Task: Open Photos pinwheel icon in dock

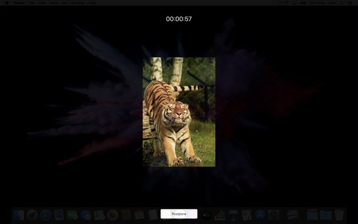Action: (x=112, y=215)
